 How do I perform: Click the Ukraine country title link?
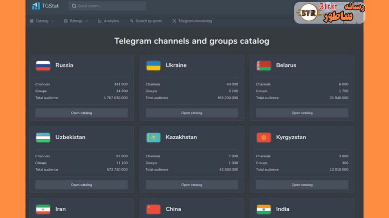pos(176,65)
